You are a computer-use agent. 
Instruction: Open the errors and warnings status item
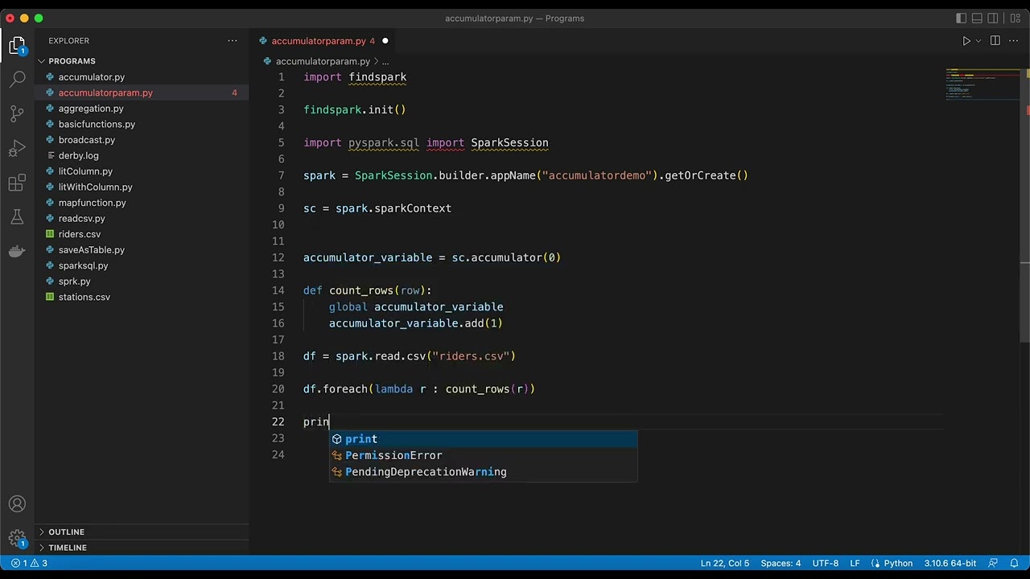tap(29, 563)
